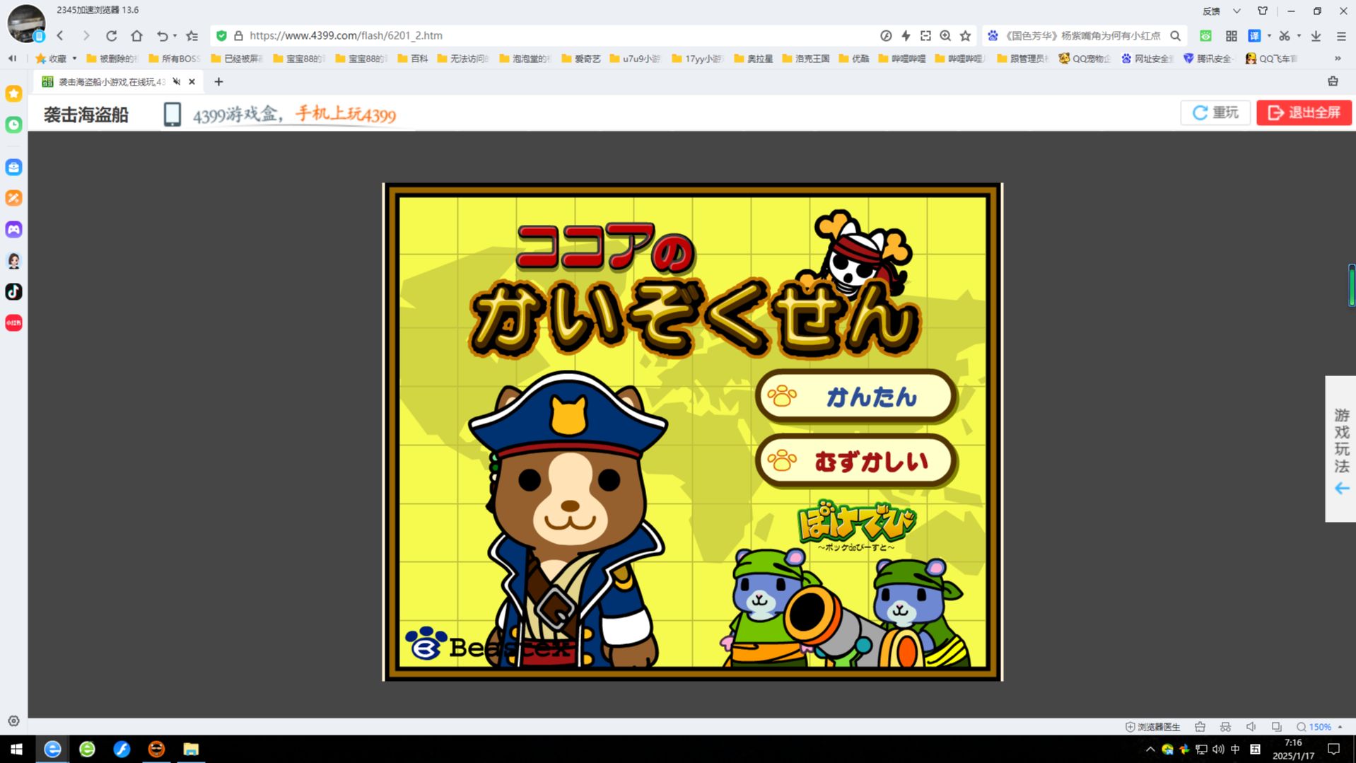
Task: Click the gamepad game-center icon in sidebar
Action: coord(13,229)
